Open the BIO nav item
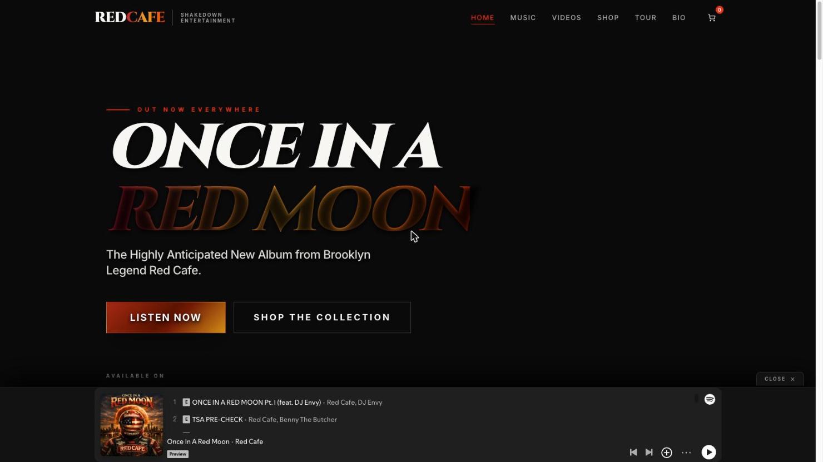 [678, 18]
